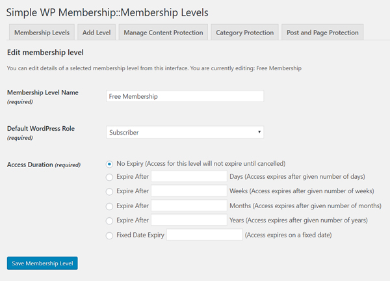Choose Expire After Months radio option
Image resolution: width=390 pixels, height=281 pixels.
[109, 206]
